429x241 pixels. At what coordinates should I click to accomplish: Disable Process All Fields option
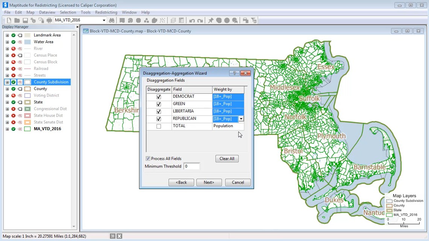click(x=148, y=158)
